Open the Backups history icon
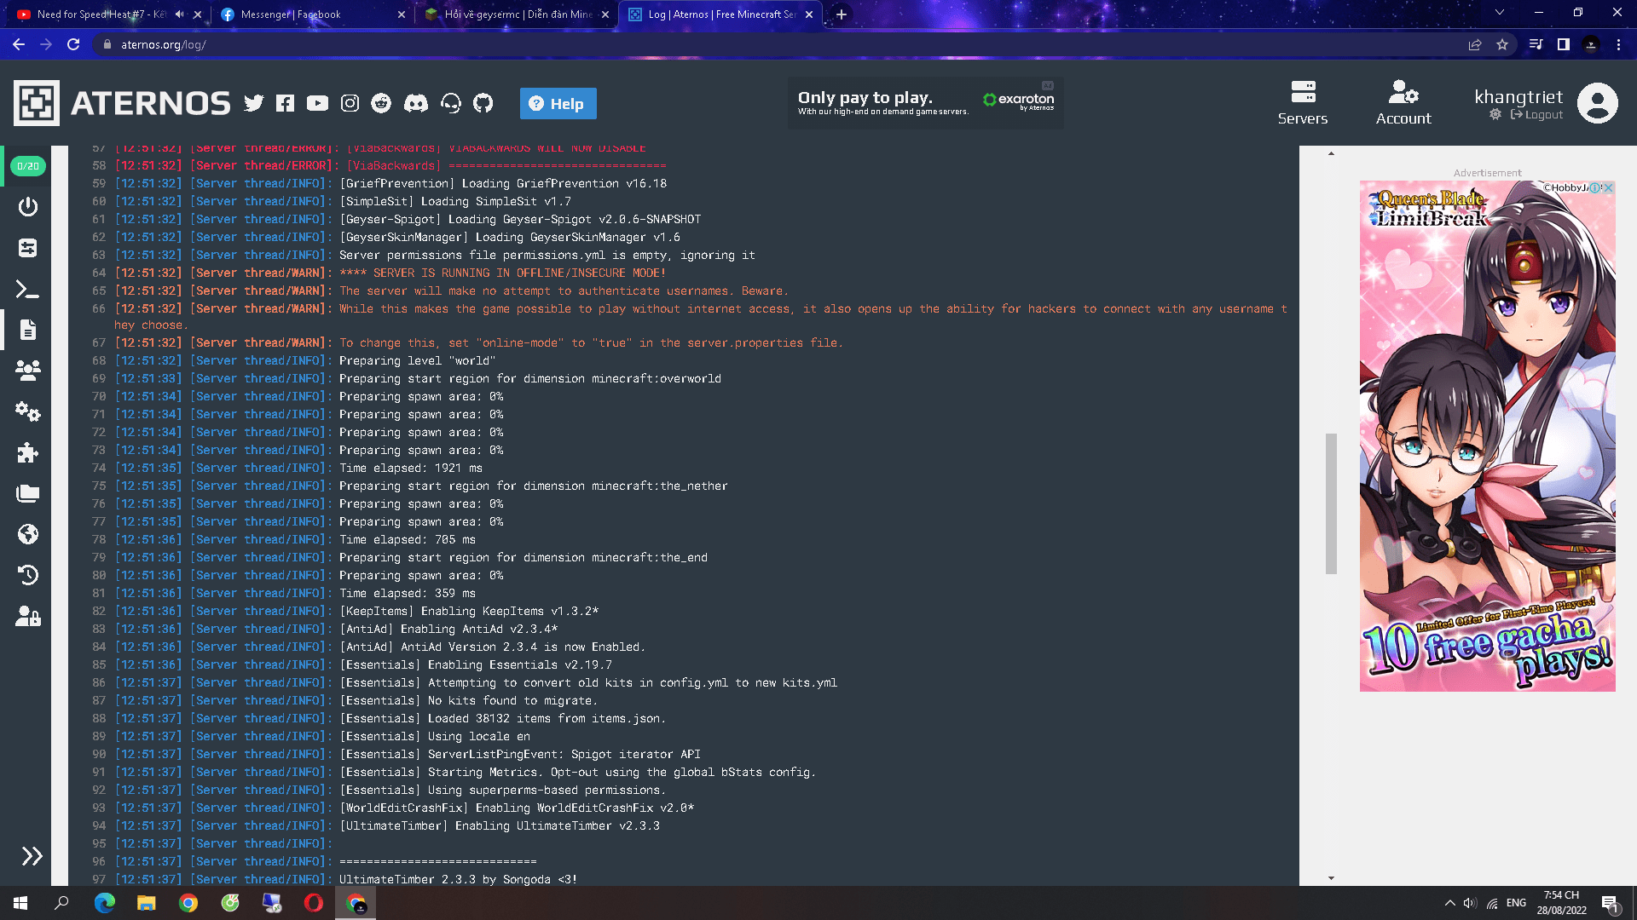1637x920 pixels. pos(27,575)
